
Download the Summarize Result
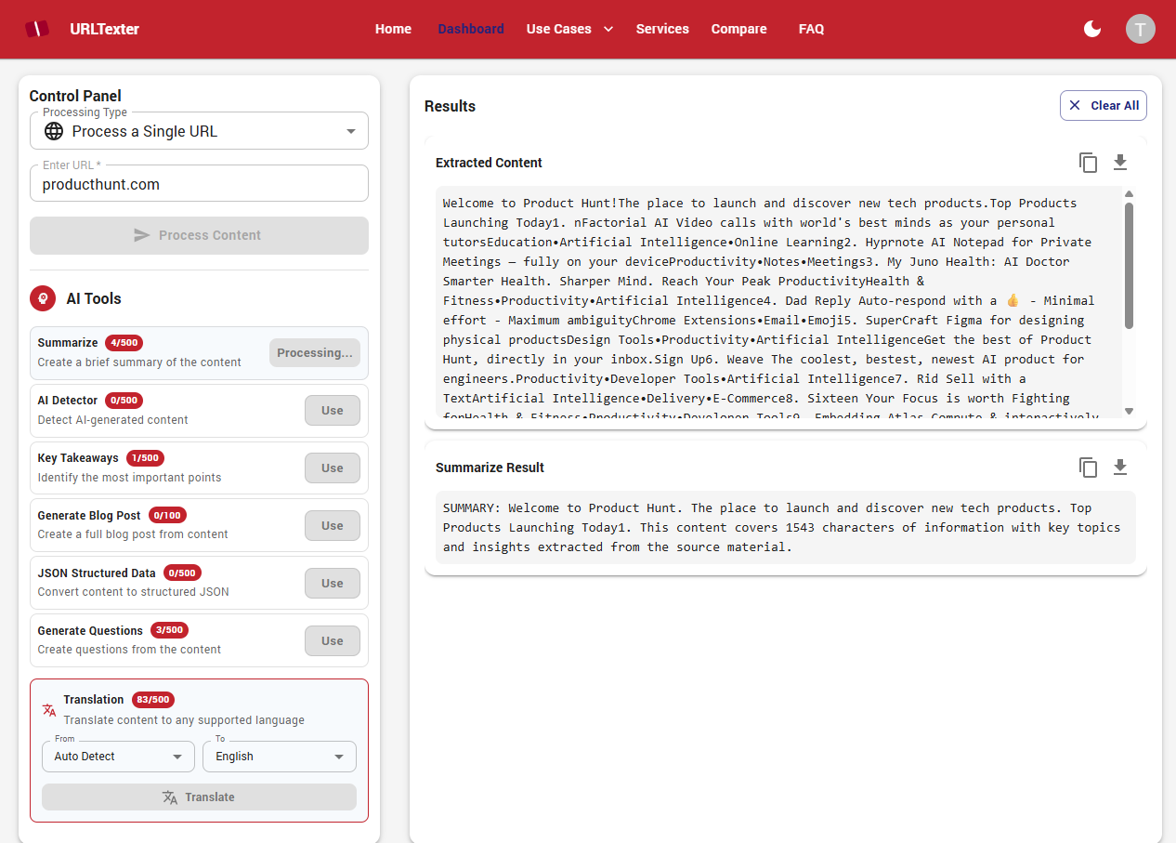tap(1120, 468)
